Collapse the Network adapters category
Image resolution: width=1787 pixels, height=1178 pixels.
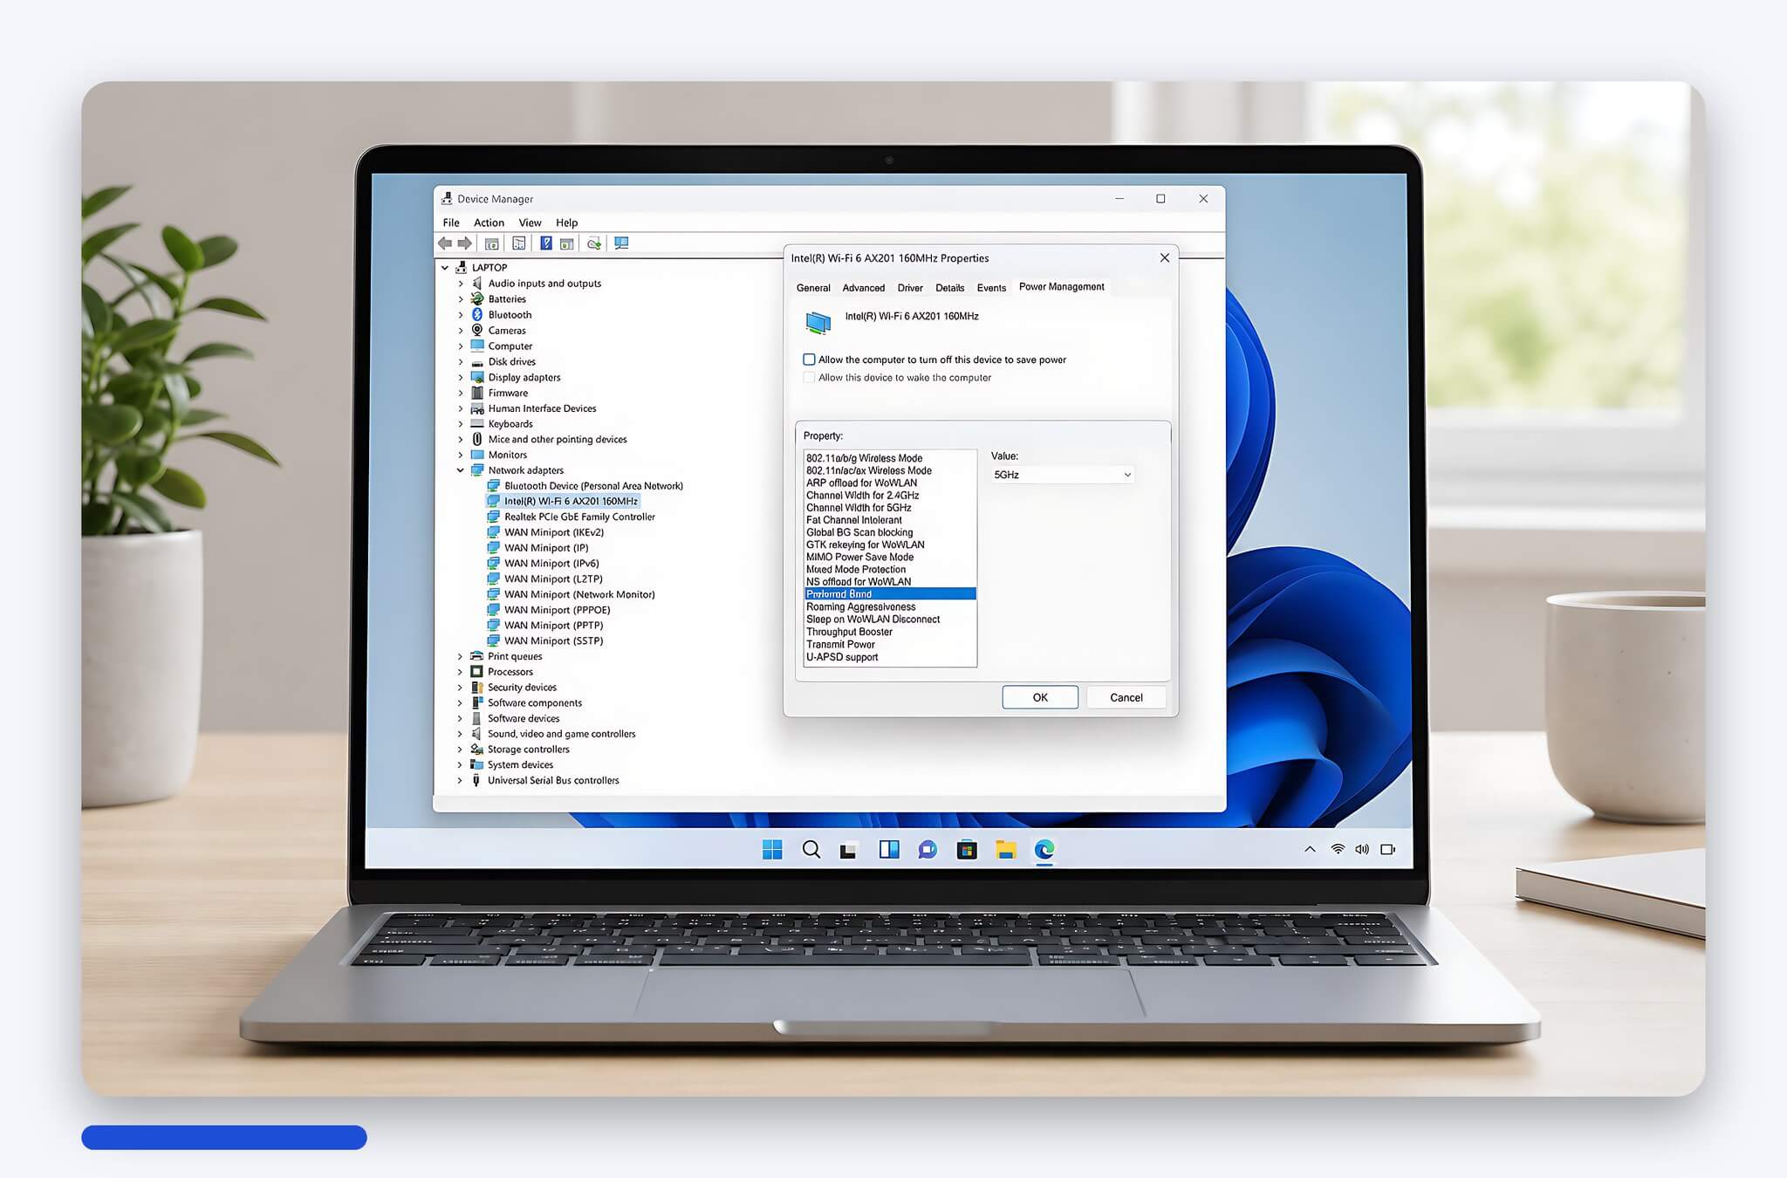461,470
